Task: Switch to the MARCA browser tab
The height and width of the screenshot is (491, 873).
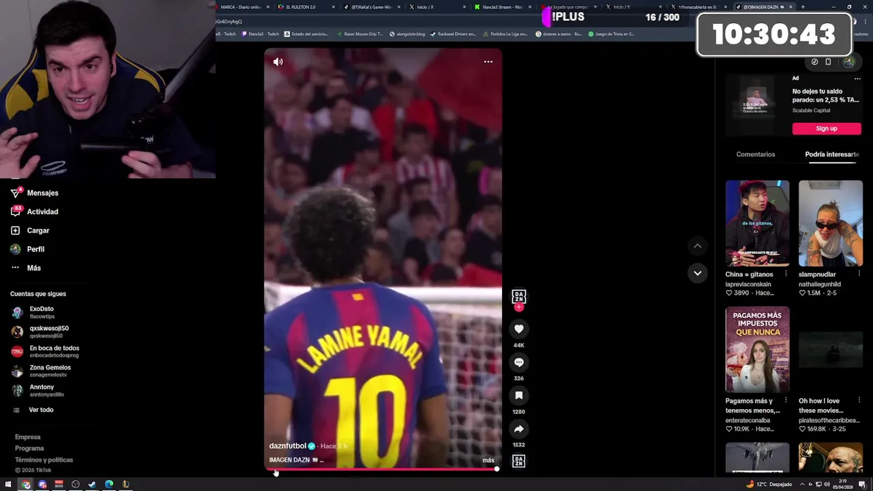Action: pyautogui.click(x=243, y=7)
